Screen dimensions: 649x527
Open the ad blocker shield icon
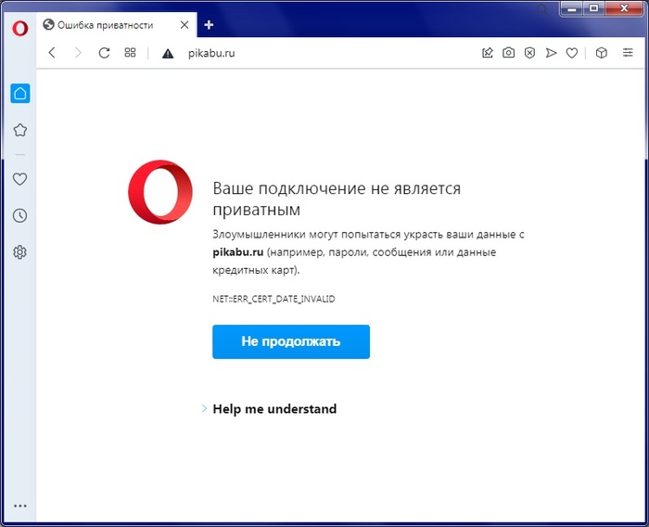point(529,53)
